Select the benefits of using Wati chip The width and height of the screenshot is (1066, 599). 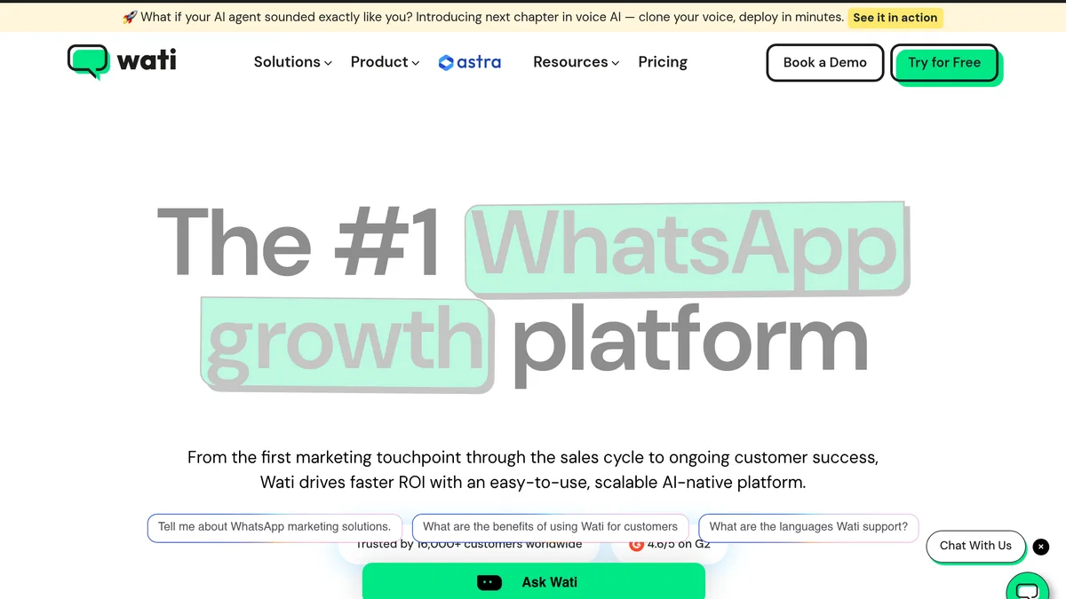click(x=550, y=526)
